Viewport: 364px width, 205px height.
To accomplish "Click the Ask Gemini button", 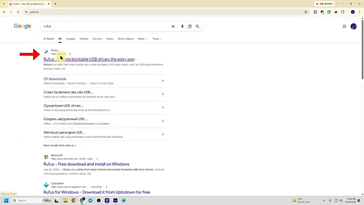I will pos(324,4).
